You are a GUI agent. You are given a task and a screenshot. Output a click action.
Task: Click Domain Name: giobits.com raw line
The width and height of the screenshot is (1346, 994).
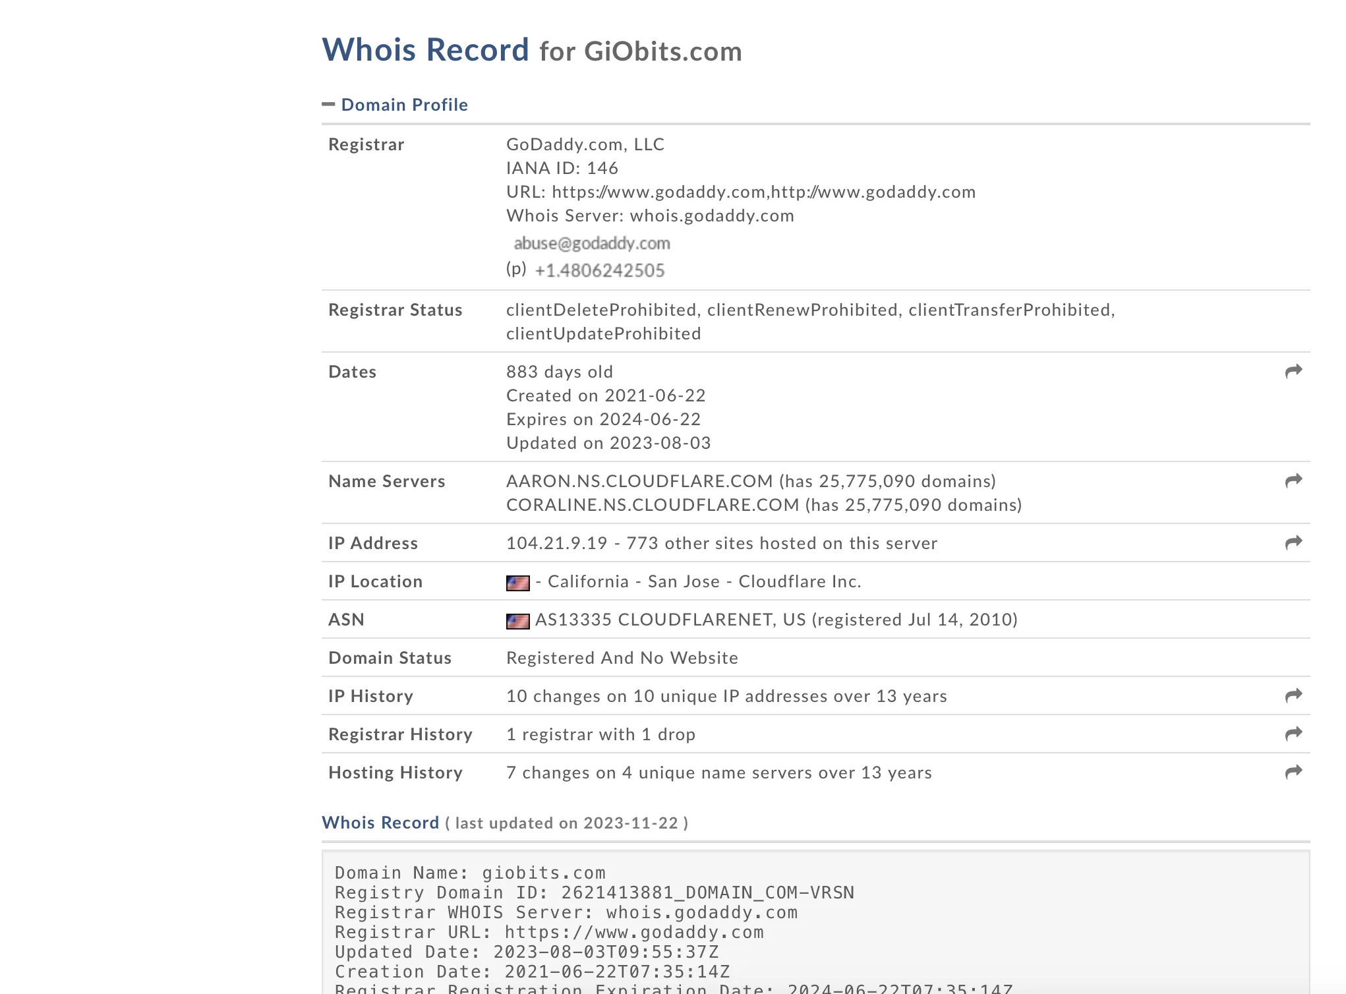(x=470, y=873)
